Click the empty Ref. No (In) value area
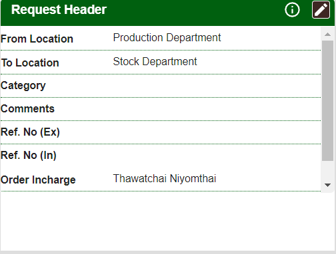The image size is (336, 254). click(x=217, y=156)
